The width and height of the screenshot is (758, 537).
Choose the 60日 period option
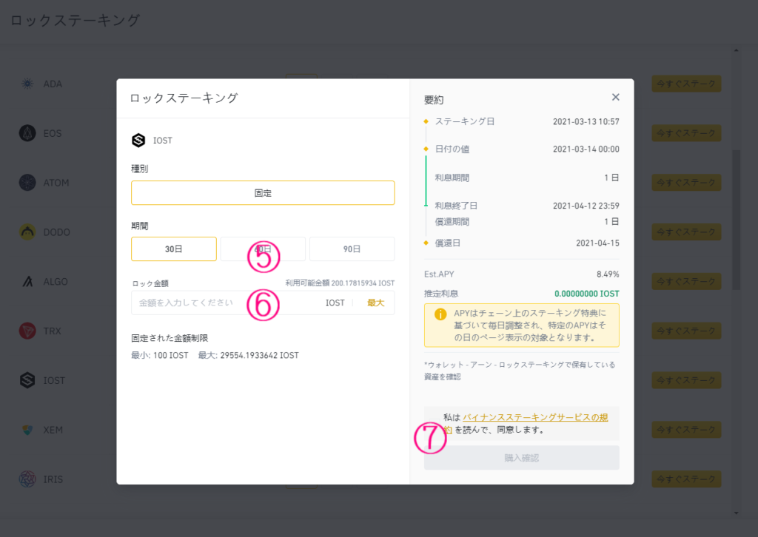pyautogui.click(x=263, y=249)
